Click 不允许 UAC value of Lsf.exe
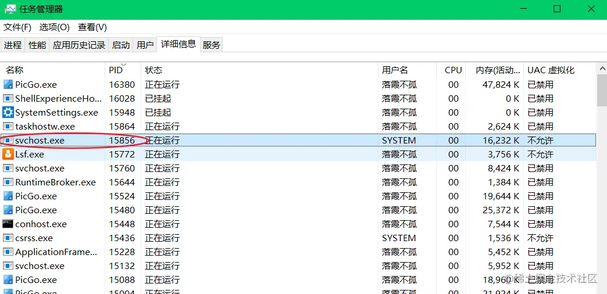Image resolution: width=607 pixels, height=294 pixels. coord(540,155)
